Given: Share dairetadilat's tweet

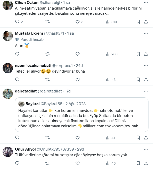Looking at the screenshot, I should (146, 138).
